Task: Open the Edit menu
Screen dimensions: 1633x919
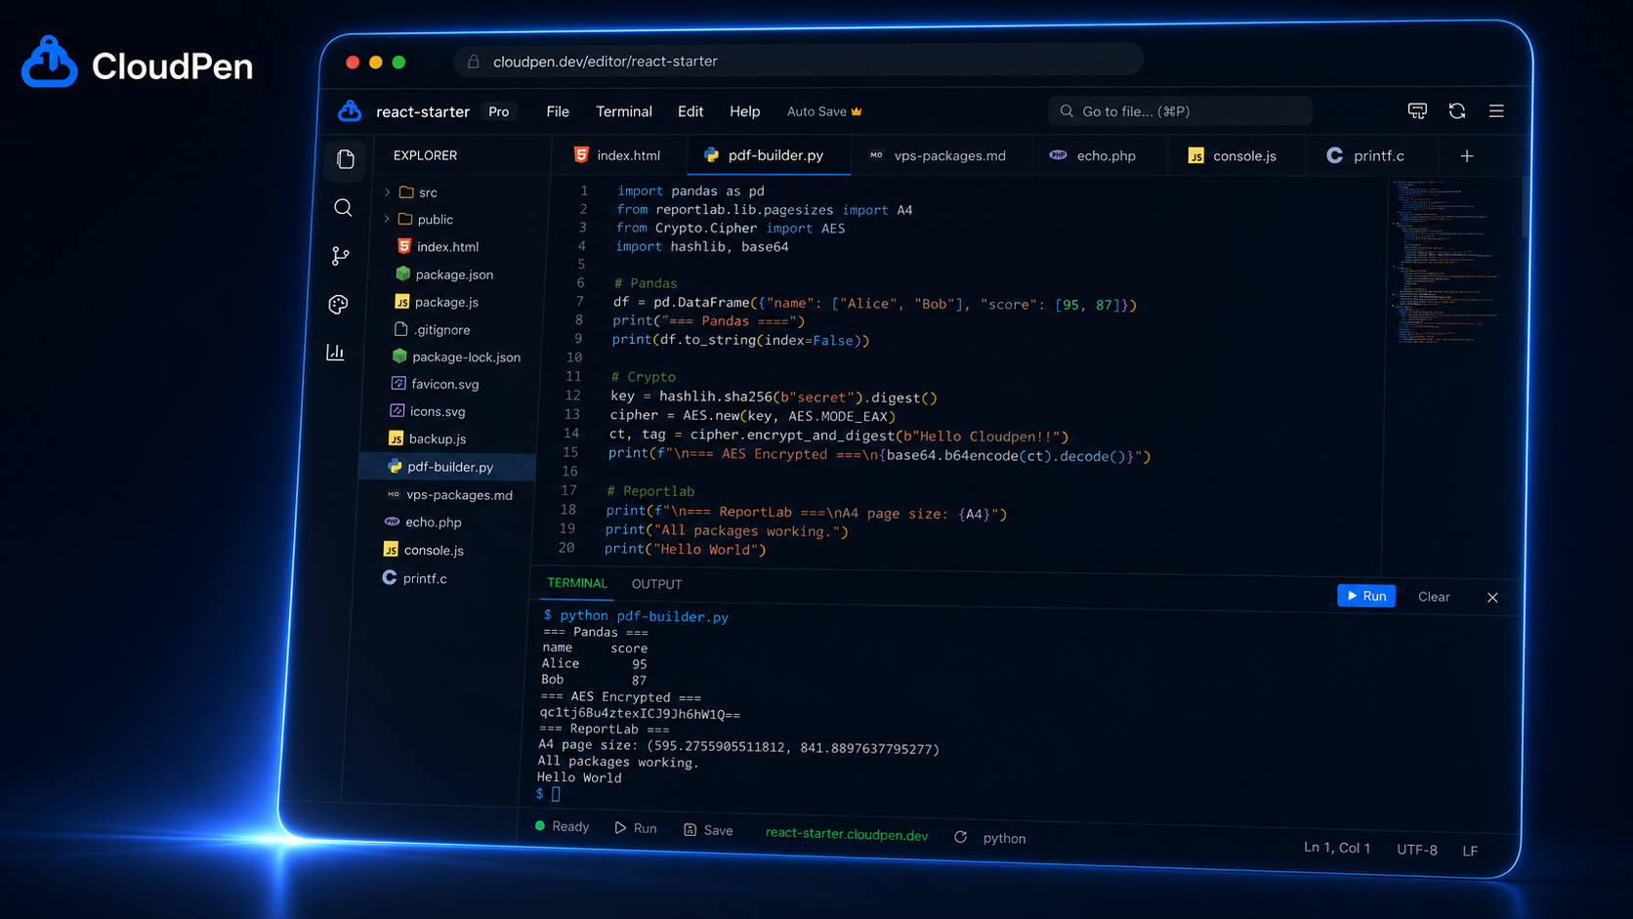Action: [x=691, y=111]
